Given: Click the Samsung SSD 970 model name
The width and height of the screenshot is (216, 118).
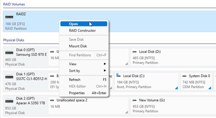Looking at the screenshot, I should [x=31, y=55].
